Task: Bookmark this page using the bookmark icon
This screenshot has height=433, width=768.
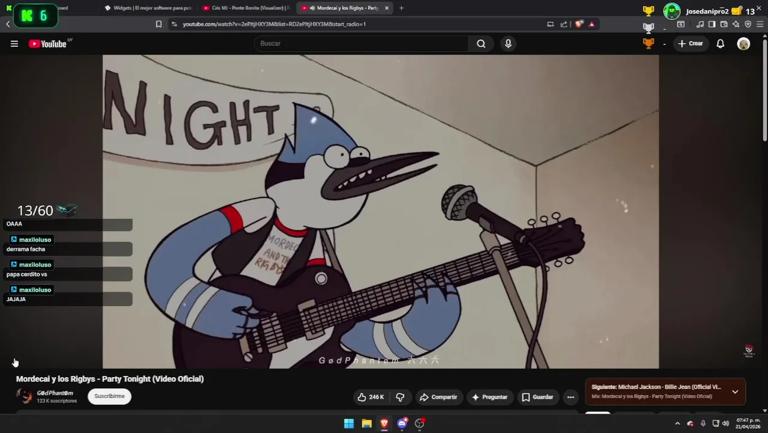Action: coord(159,24)
